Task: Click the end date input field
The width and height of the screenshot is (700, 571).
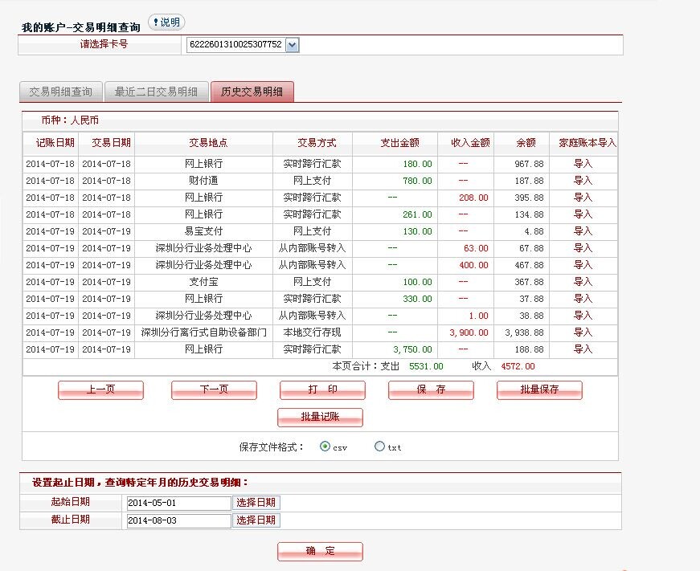Action: click(x=178, y=521)
